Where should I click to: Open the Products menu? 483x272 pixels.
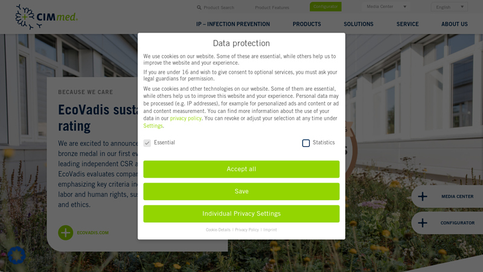(x=307, y=24)
